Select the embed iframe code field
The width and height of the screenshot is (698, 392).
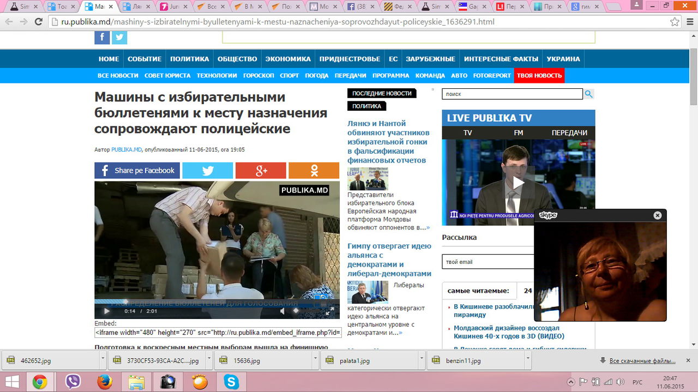[218, 333]
